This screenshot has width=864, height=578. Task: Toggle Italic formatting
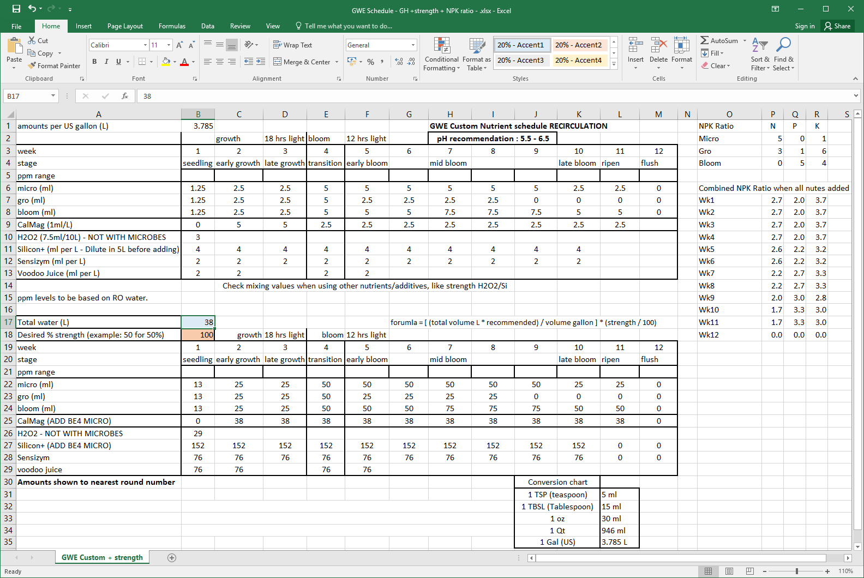106,62
